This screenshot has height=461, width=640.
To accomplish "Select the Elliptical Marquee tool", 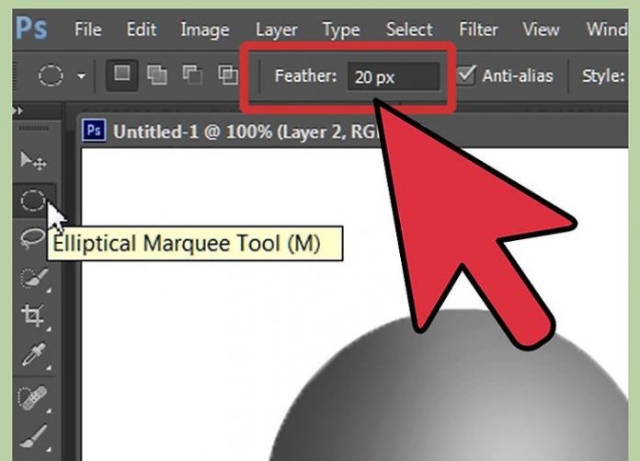I will point(33,200).
